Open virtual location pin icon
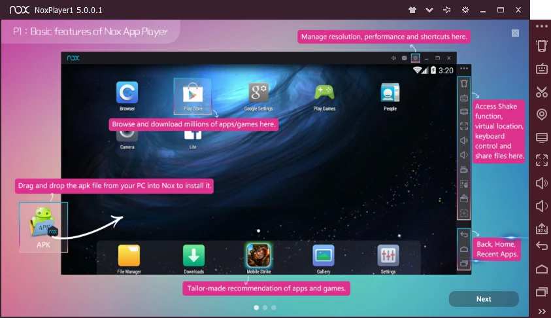 pos(541,115)
